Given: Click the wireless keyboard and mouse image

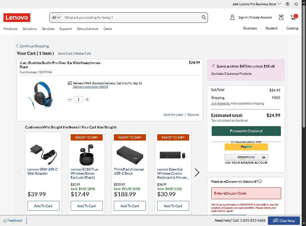Looking at the screenshot, I should tap(173, 155).
